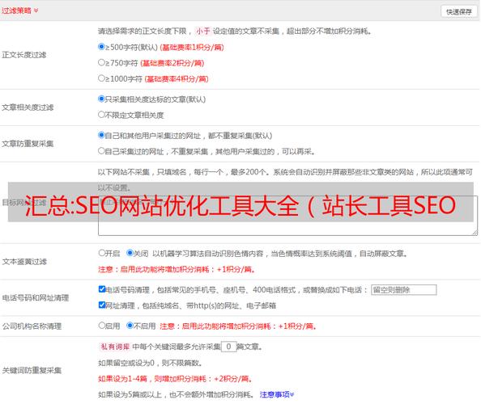
Task: Collapse the 过滤策略 section header
Action: pyautogui.click(x=20, y=11)
